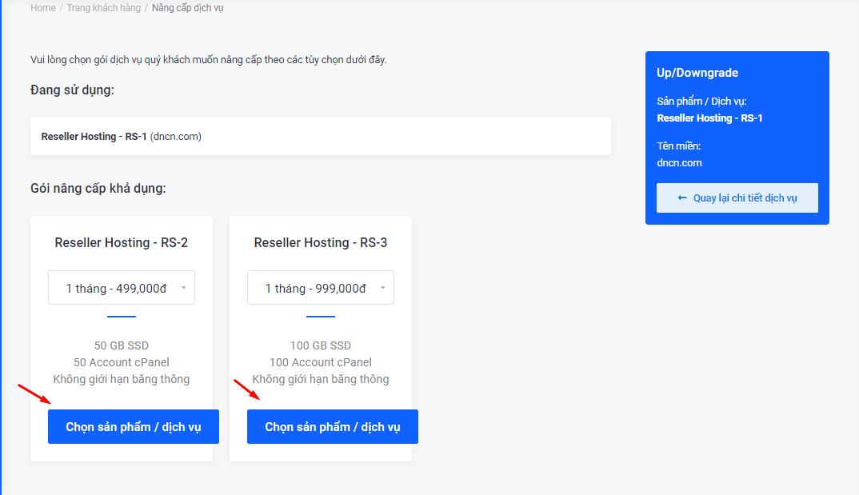
Task: Click the 100 Account cPanel feature text
Action: point(320,362)
